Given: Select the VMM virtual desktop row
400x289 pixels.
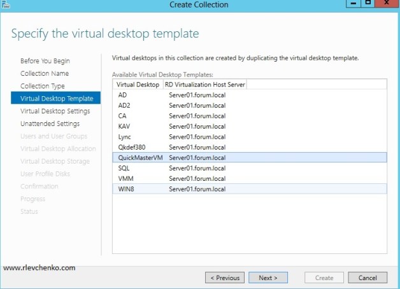Looking at the screenshot, I should coord(250,179).
